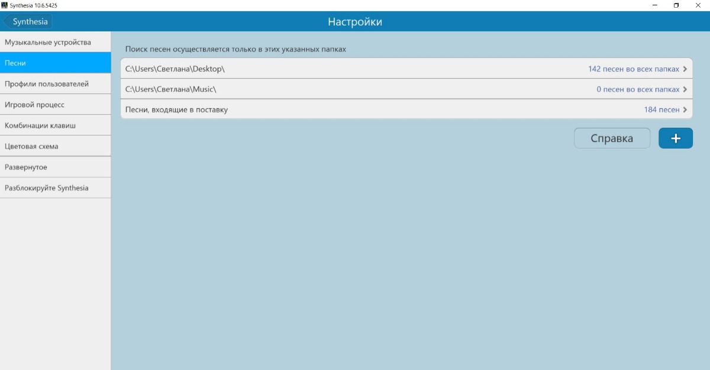Open the Развернутое section
The image size is (710, 370).
[55, 167]
